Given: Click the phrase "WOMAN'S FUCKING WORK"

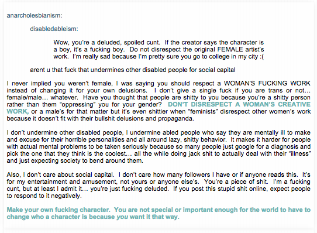Looking at the screenshot, I should [x=267, y=83].
